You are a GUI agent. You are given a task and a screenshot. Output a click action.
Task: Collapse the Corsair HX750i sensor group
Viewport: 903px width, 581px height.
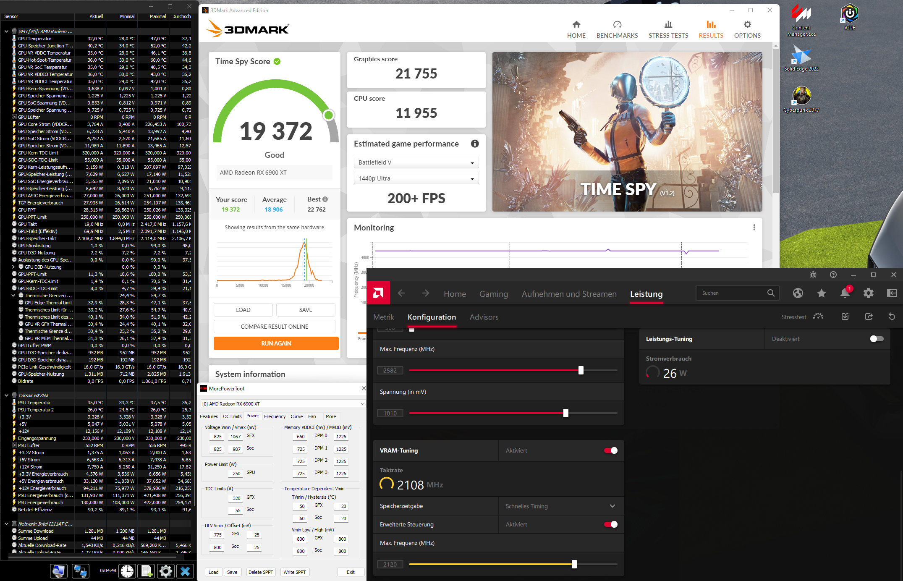(x=6, y=395)
